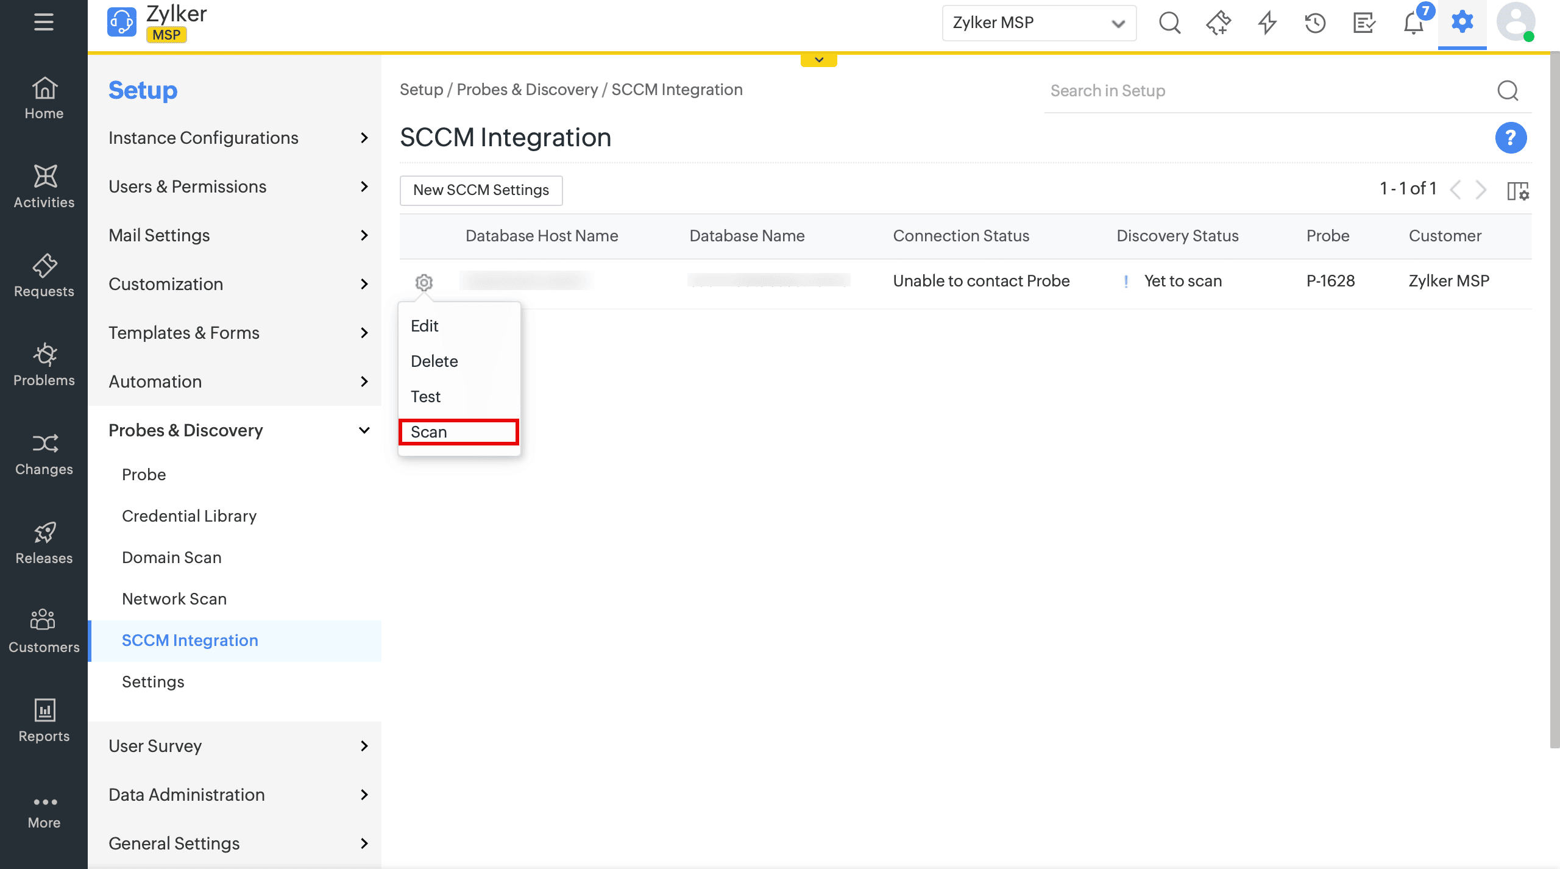Choose Delete in the context menu
Viewport: 1560px width, 869px height.
tap(434, 361)
